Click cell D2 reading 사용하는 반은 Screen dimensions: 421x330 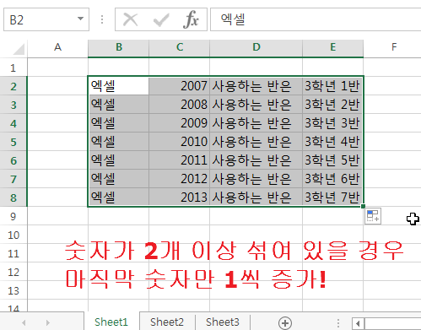(x=256, y=86)
